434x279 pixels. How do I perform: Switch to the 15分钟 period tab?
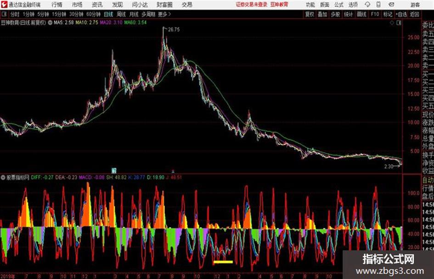tap(59, 14)
